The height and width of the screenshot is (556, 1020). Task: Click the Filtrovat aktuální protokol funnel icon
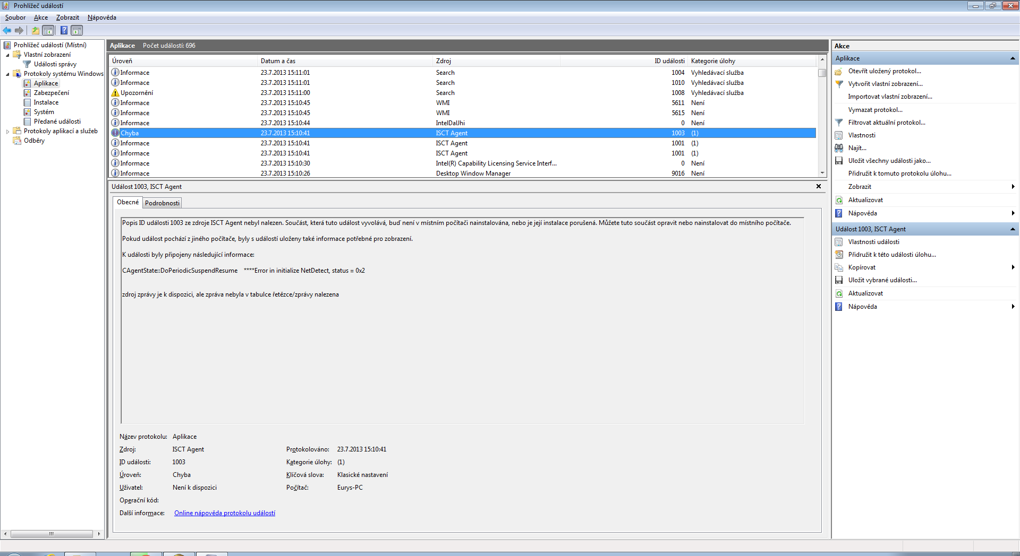(x=839, y=123)
